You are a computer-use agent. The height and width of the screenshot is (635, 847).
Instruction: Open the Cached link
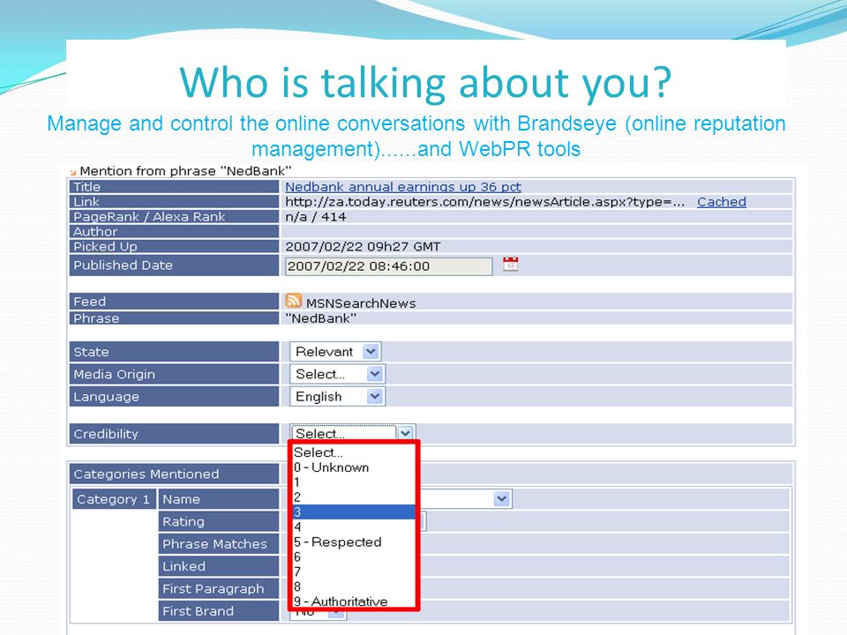[x=721, y=202]
